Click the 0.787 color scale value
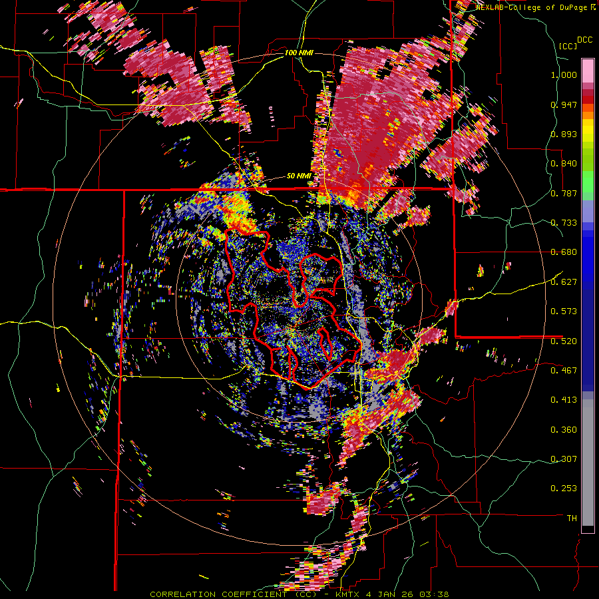Viewport: 599px width, 599px height. [564, 193]
